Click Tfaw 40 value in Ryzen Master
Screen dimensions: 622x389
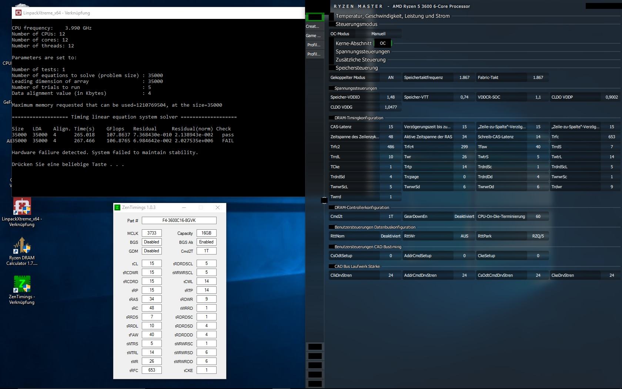point(538,147)
